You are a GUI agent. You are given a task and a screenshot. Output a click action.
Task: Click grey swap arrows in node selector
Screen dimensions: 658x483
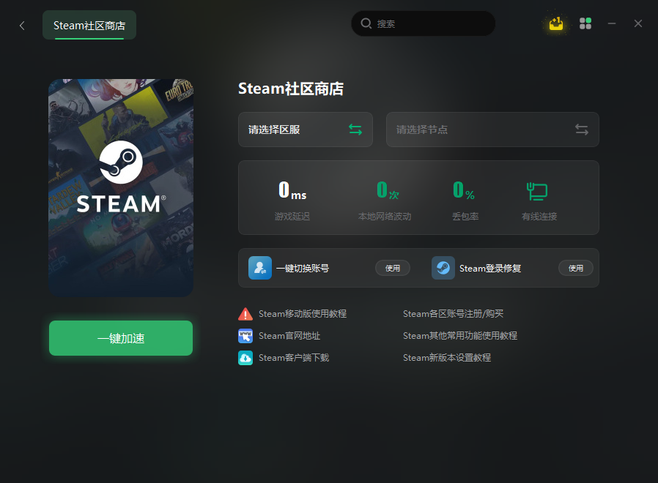582,130
